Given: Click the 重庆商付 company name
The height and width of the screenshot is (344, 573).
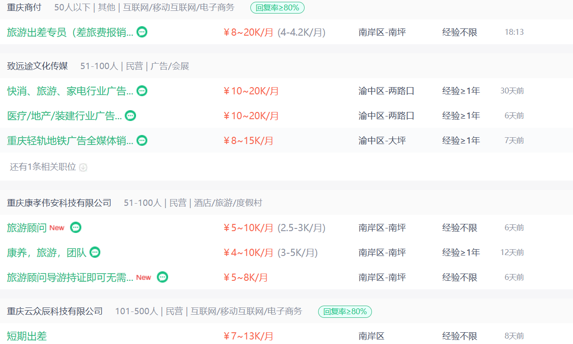Looking at the screenshot, I should (x=24, y=8).
